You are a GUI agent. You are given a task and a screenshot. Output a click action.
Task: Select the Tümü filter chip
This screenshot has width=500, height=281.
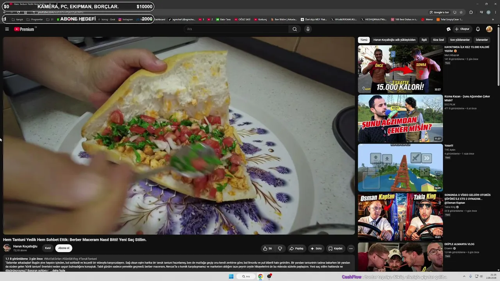[x=364, y=40]
